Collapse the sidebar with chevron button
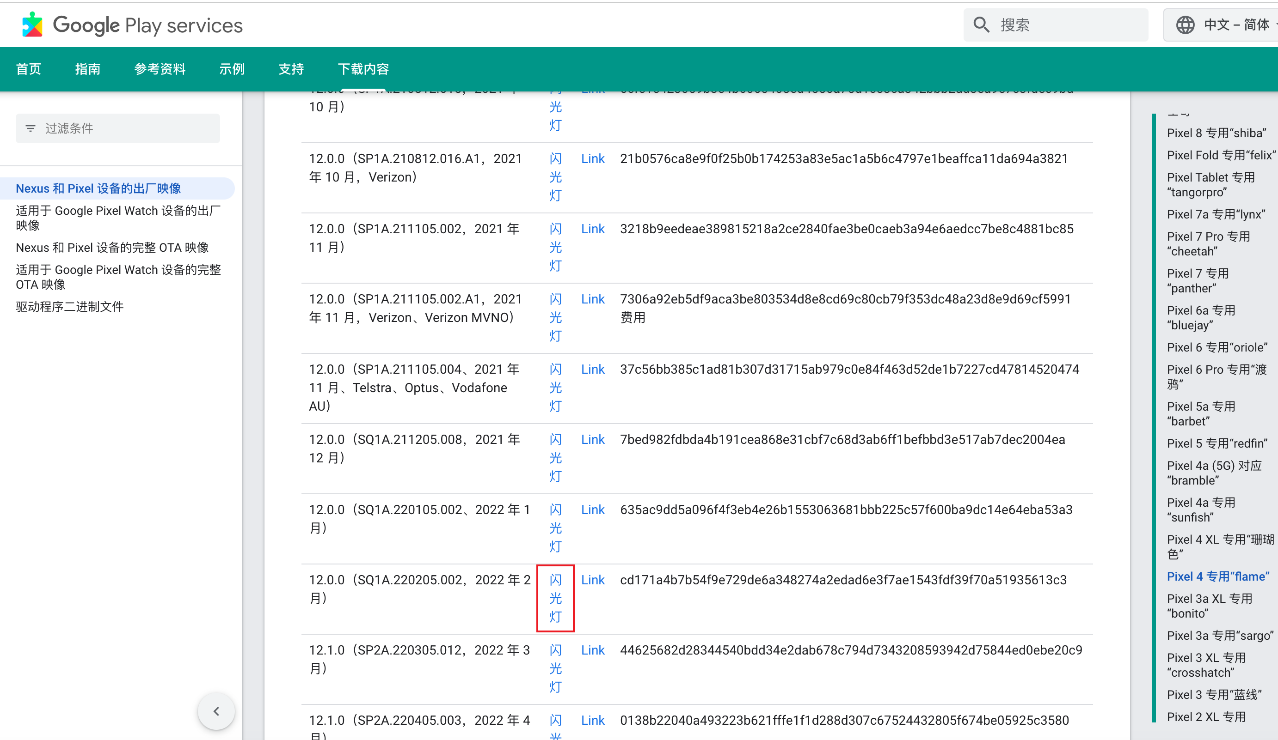Screen dimensions: 1278x740 [x=216, y=711]
